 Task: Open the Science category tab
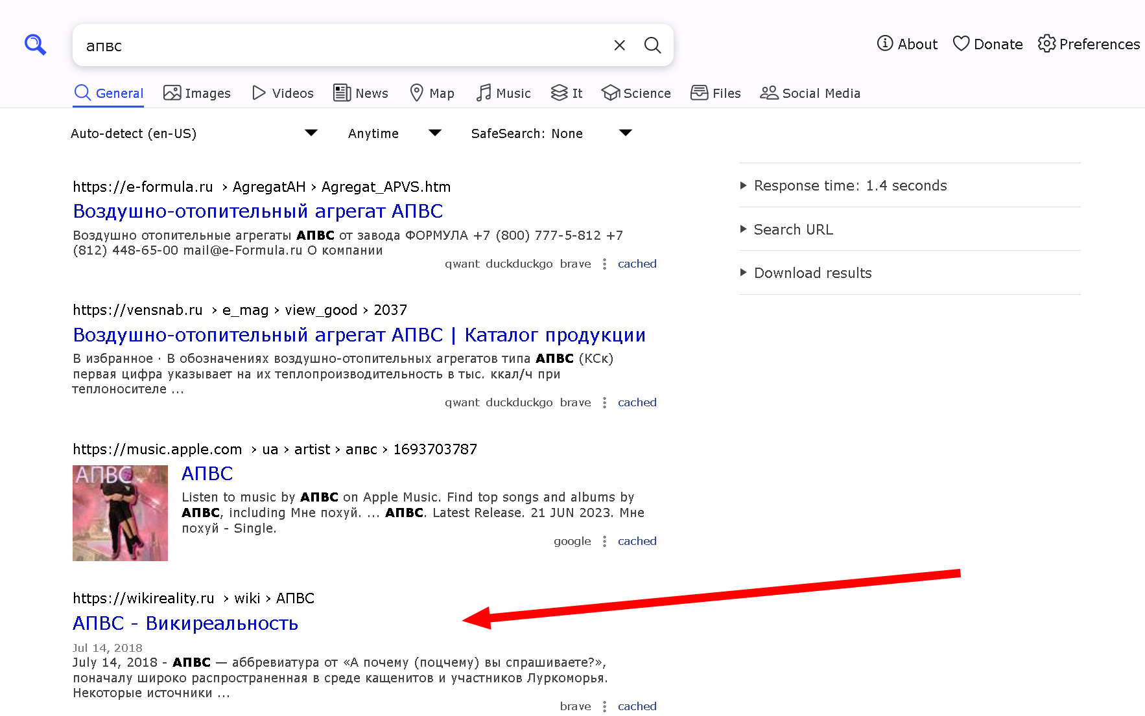(x=636, y=93)
